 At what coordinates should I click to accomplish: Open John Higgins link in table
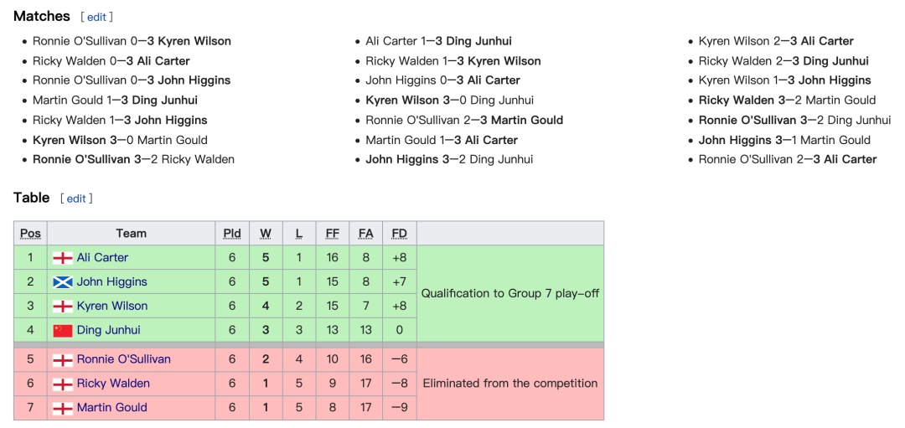(112, 281)
